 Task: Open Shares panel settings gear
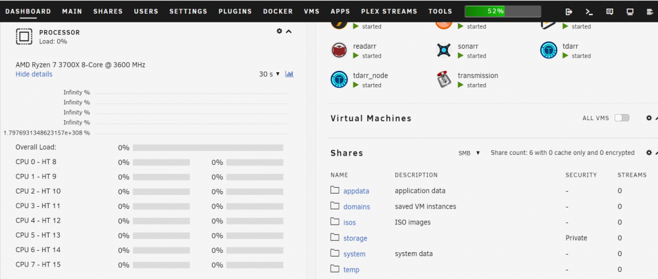click(x=649, y=153)
